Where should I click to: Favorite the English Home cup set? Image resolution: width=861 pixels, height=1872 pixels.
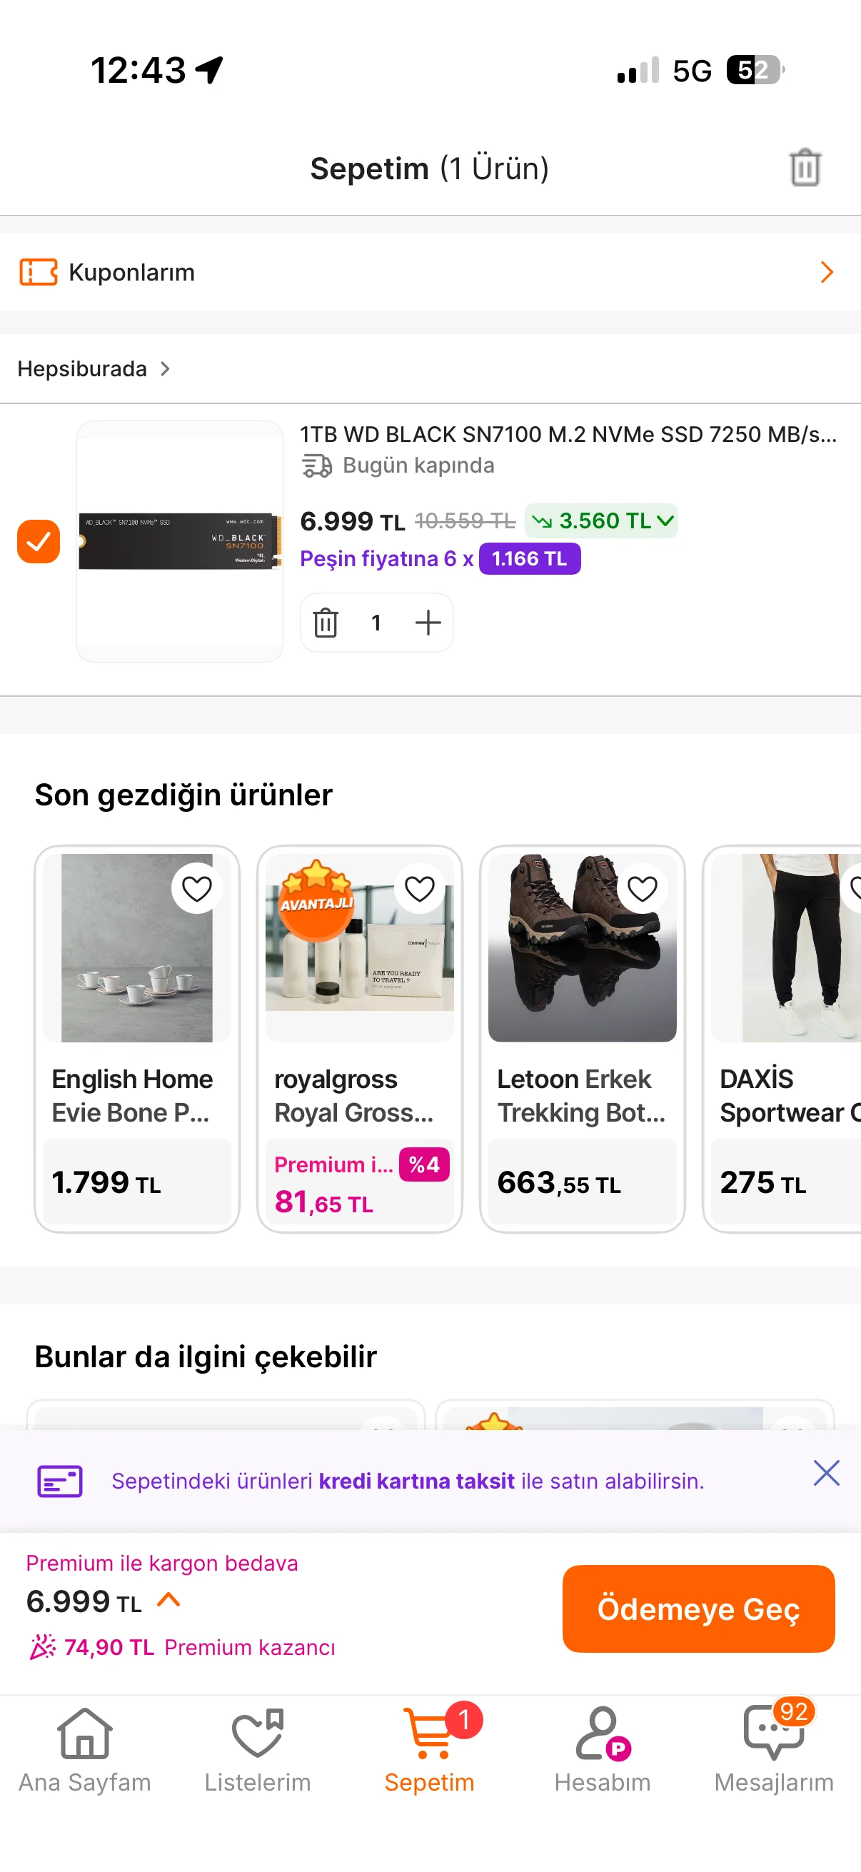[197, 888]
